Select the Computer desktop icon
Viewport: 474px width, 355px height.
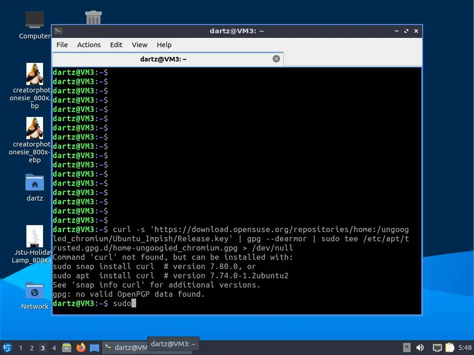pyautogui.click(x=35, y=25)
